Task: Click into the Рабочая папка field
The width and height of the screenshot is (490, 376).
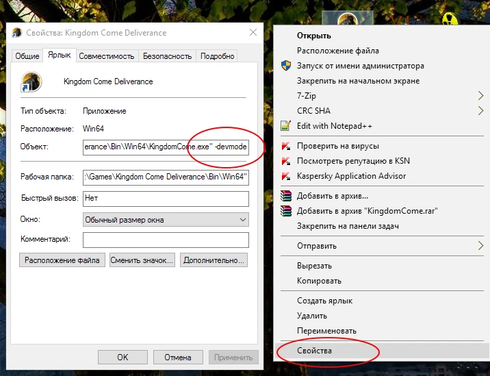Action: point(166,177)
